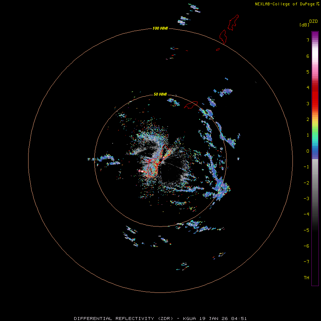This screenshot has width=321, height=321.
Task: Click the 5 tick label on color scale
Action: pyautogui.click(x=308, y=72)
